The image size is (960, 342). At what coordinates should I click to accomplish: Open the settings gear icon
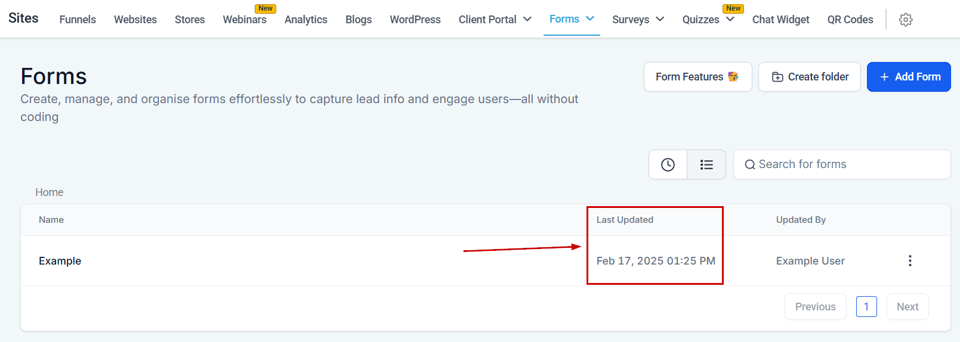tap(905, 20)
